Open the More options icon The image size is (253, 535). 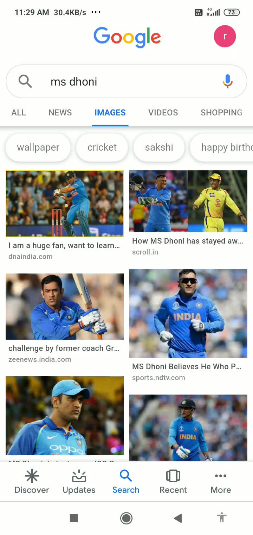221,476
